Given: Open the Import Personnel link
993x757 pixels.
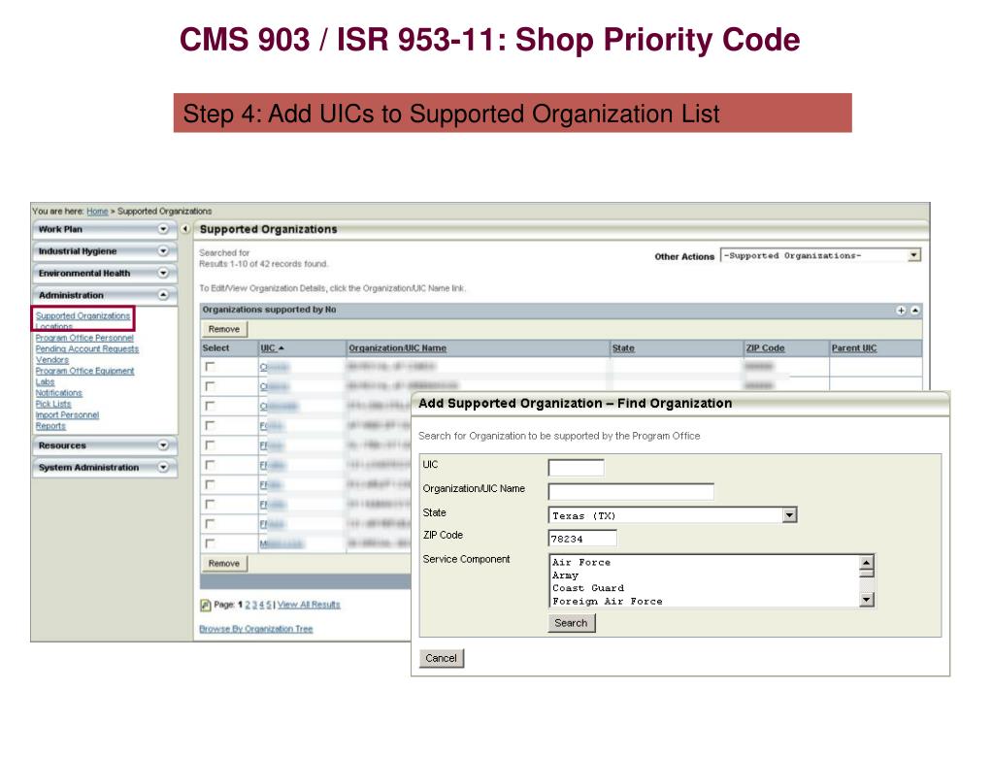Looking at the screenshot, I should [67, 415].
